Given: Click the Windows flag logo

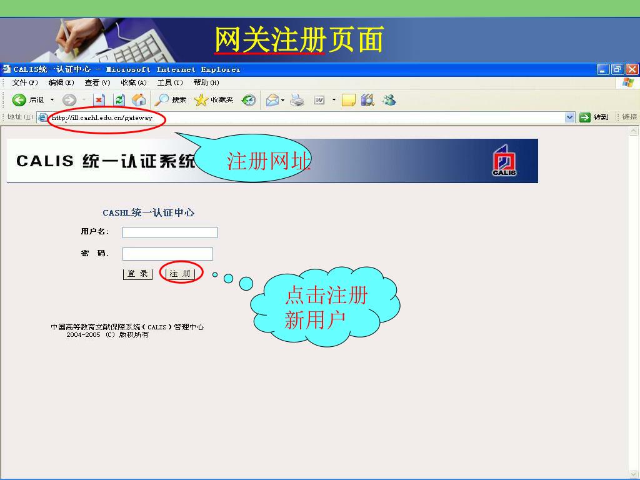Looking at the screenshot, I should [627, 83].
